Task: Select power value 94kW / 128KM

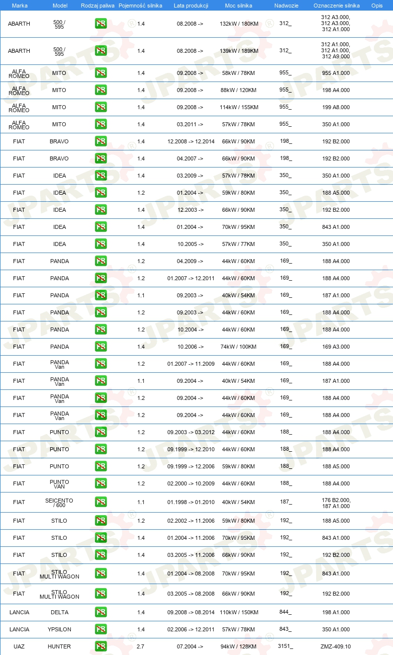Action: (238, 646)
